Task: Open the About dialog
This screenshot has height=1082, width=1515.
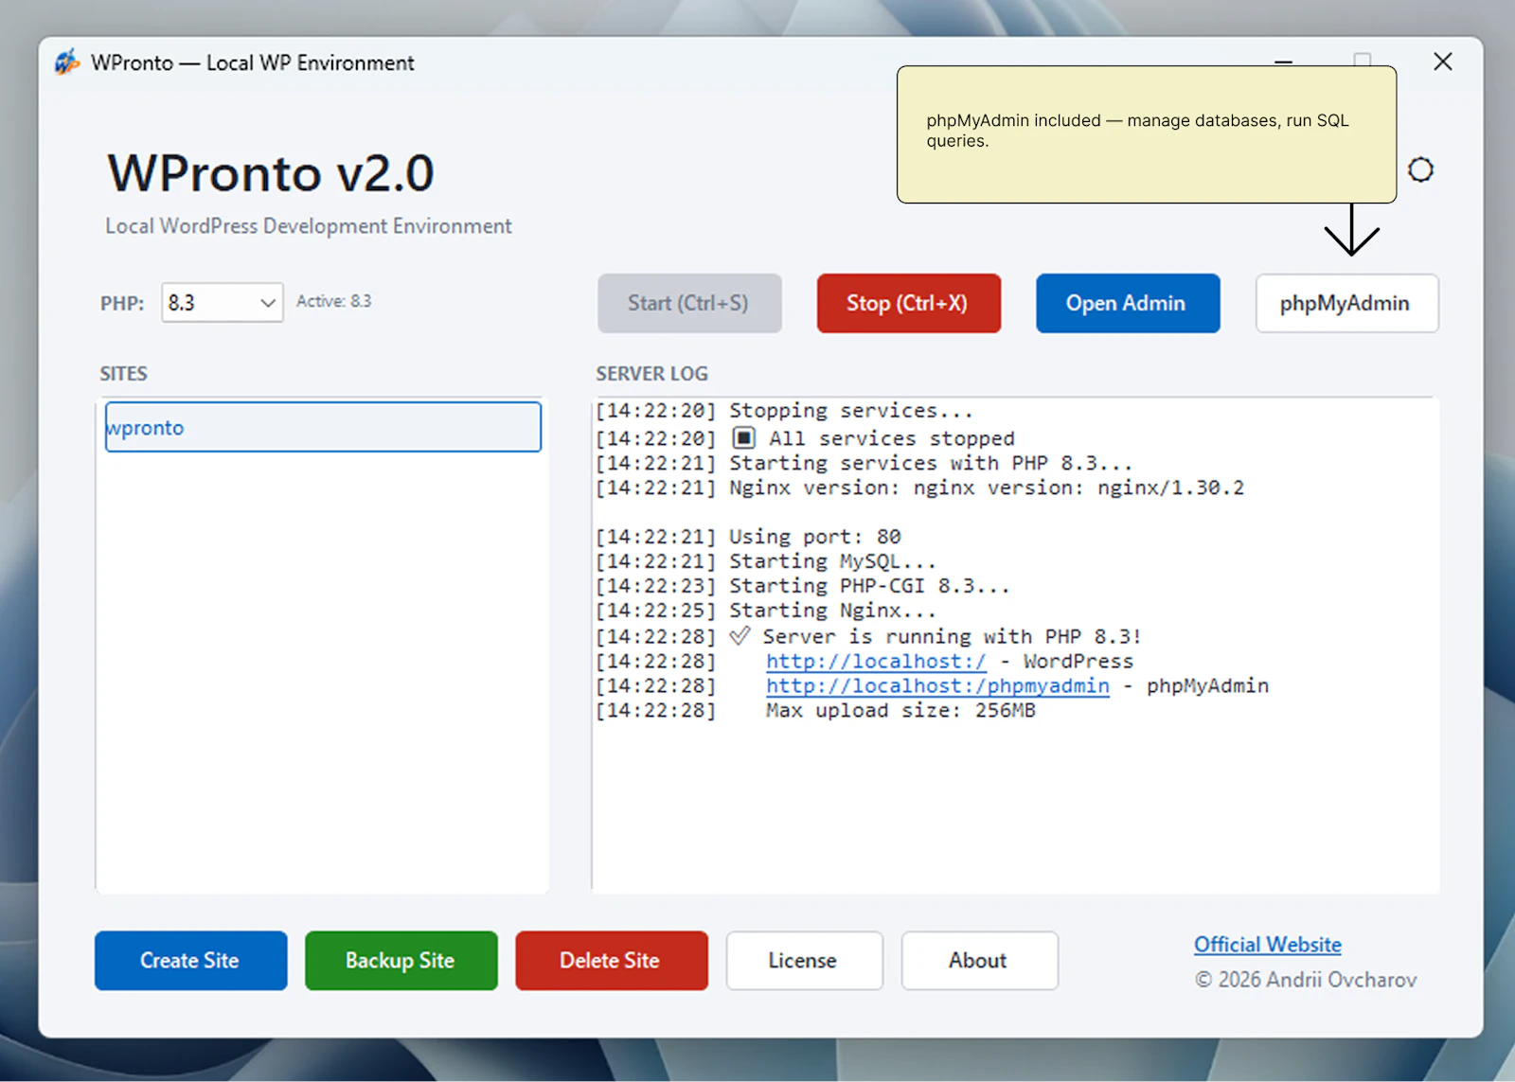Action: (x=979, y=960)
